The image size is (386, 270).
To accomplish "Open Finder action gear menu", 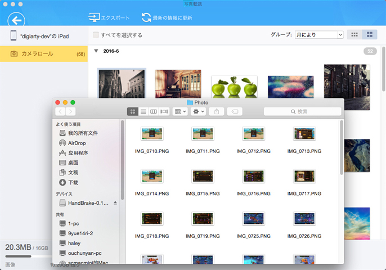I will point(198,111).
